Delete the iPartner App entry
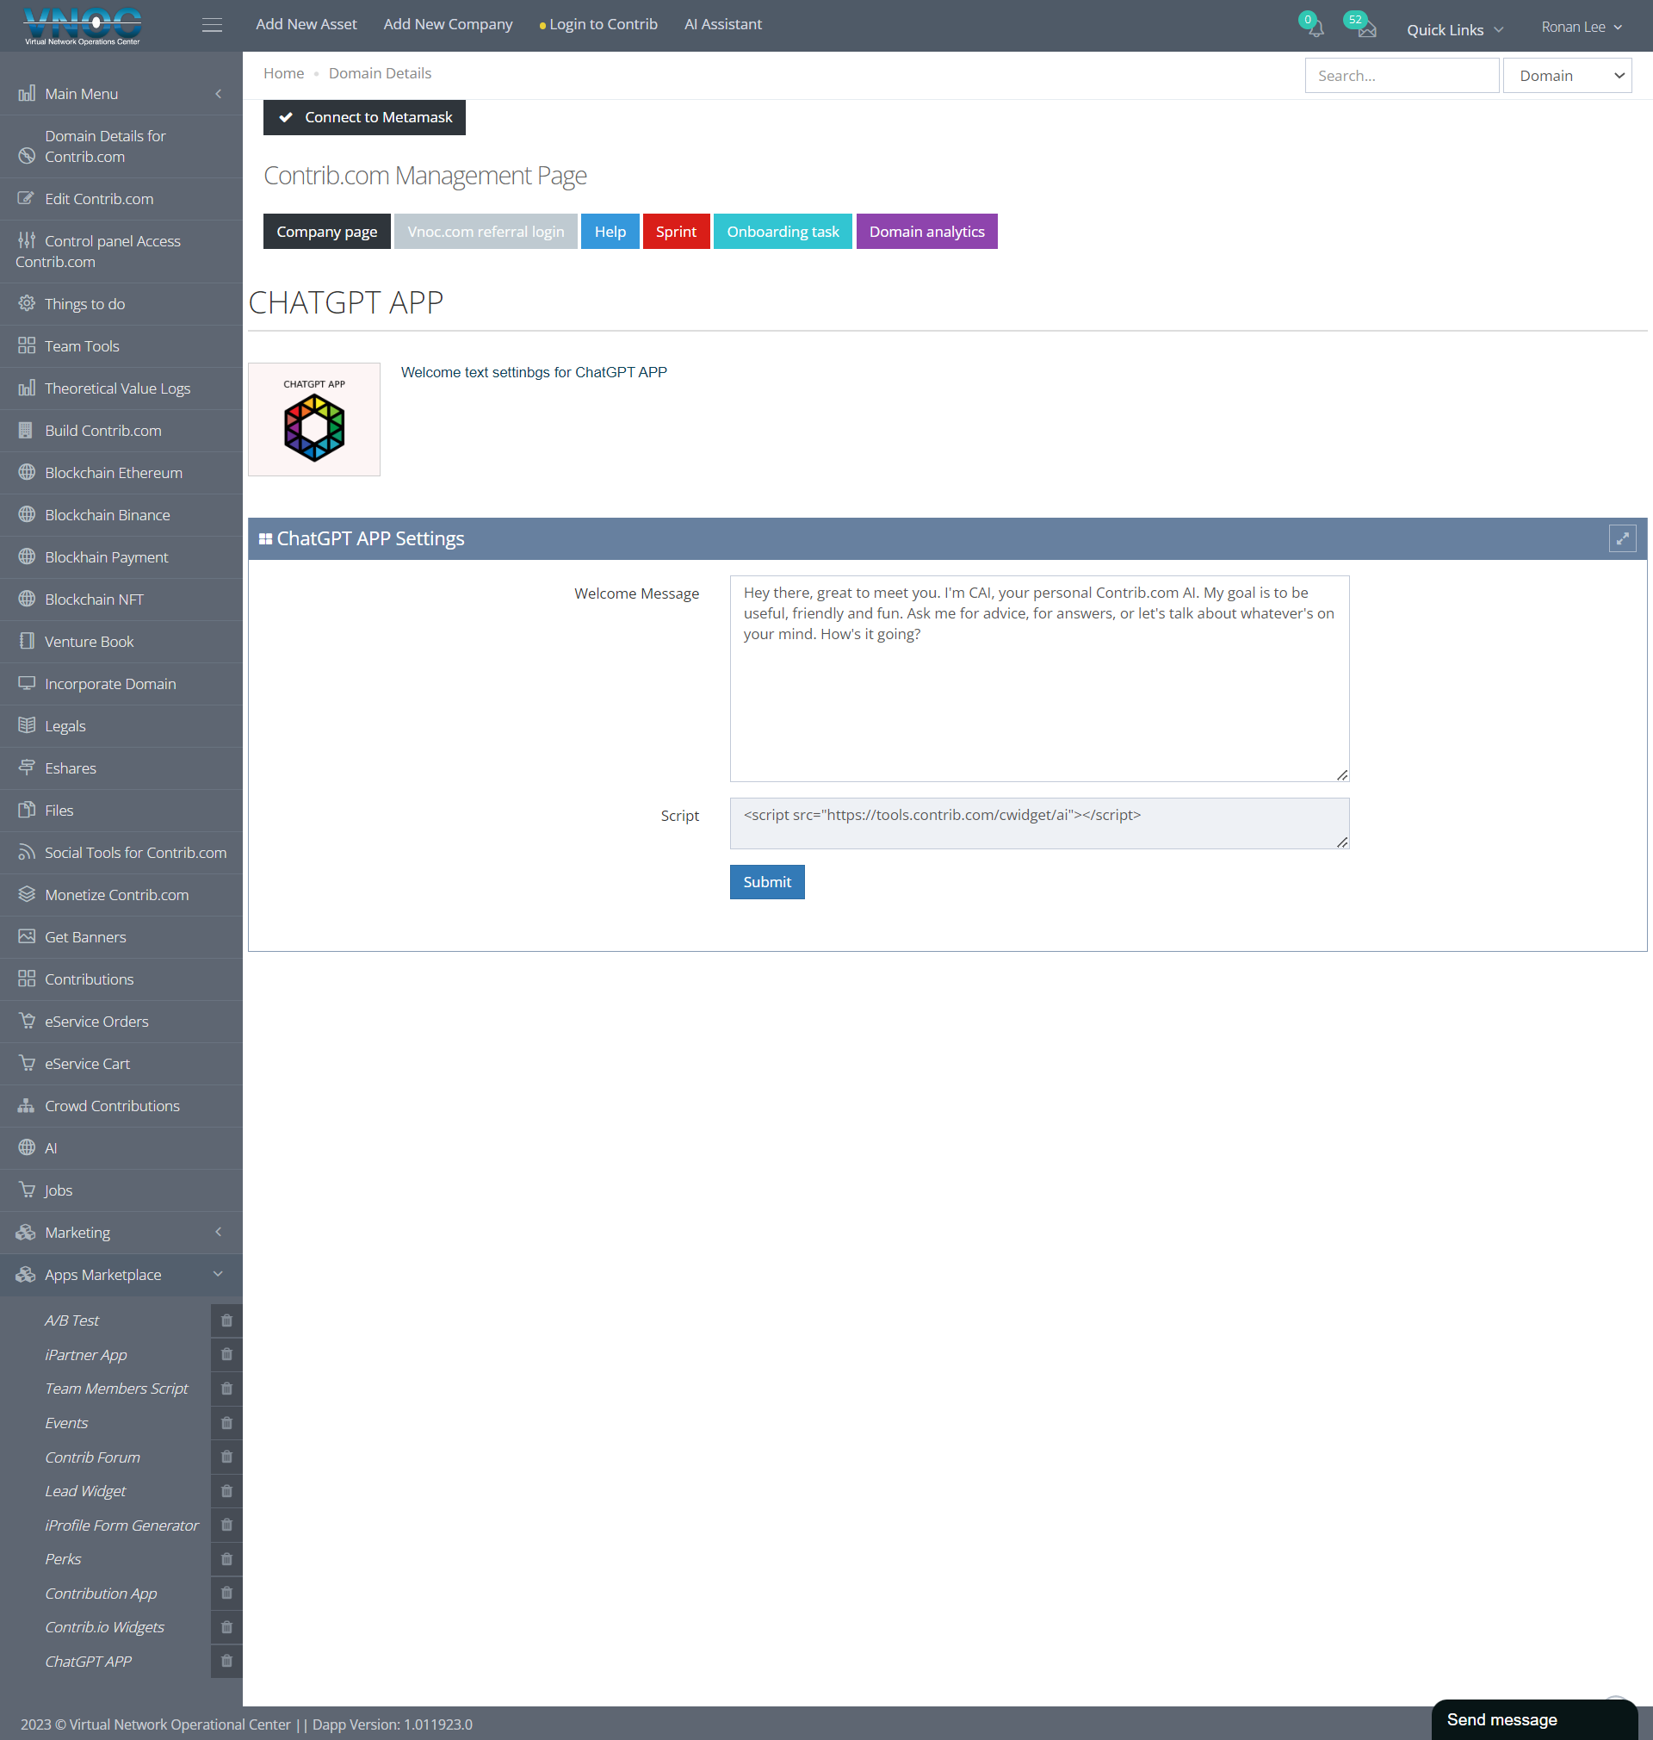The width and height of the screenshot is (1653, 1740). pos(226,1354)
